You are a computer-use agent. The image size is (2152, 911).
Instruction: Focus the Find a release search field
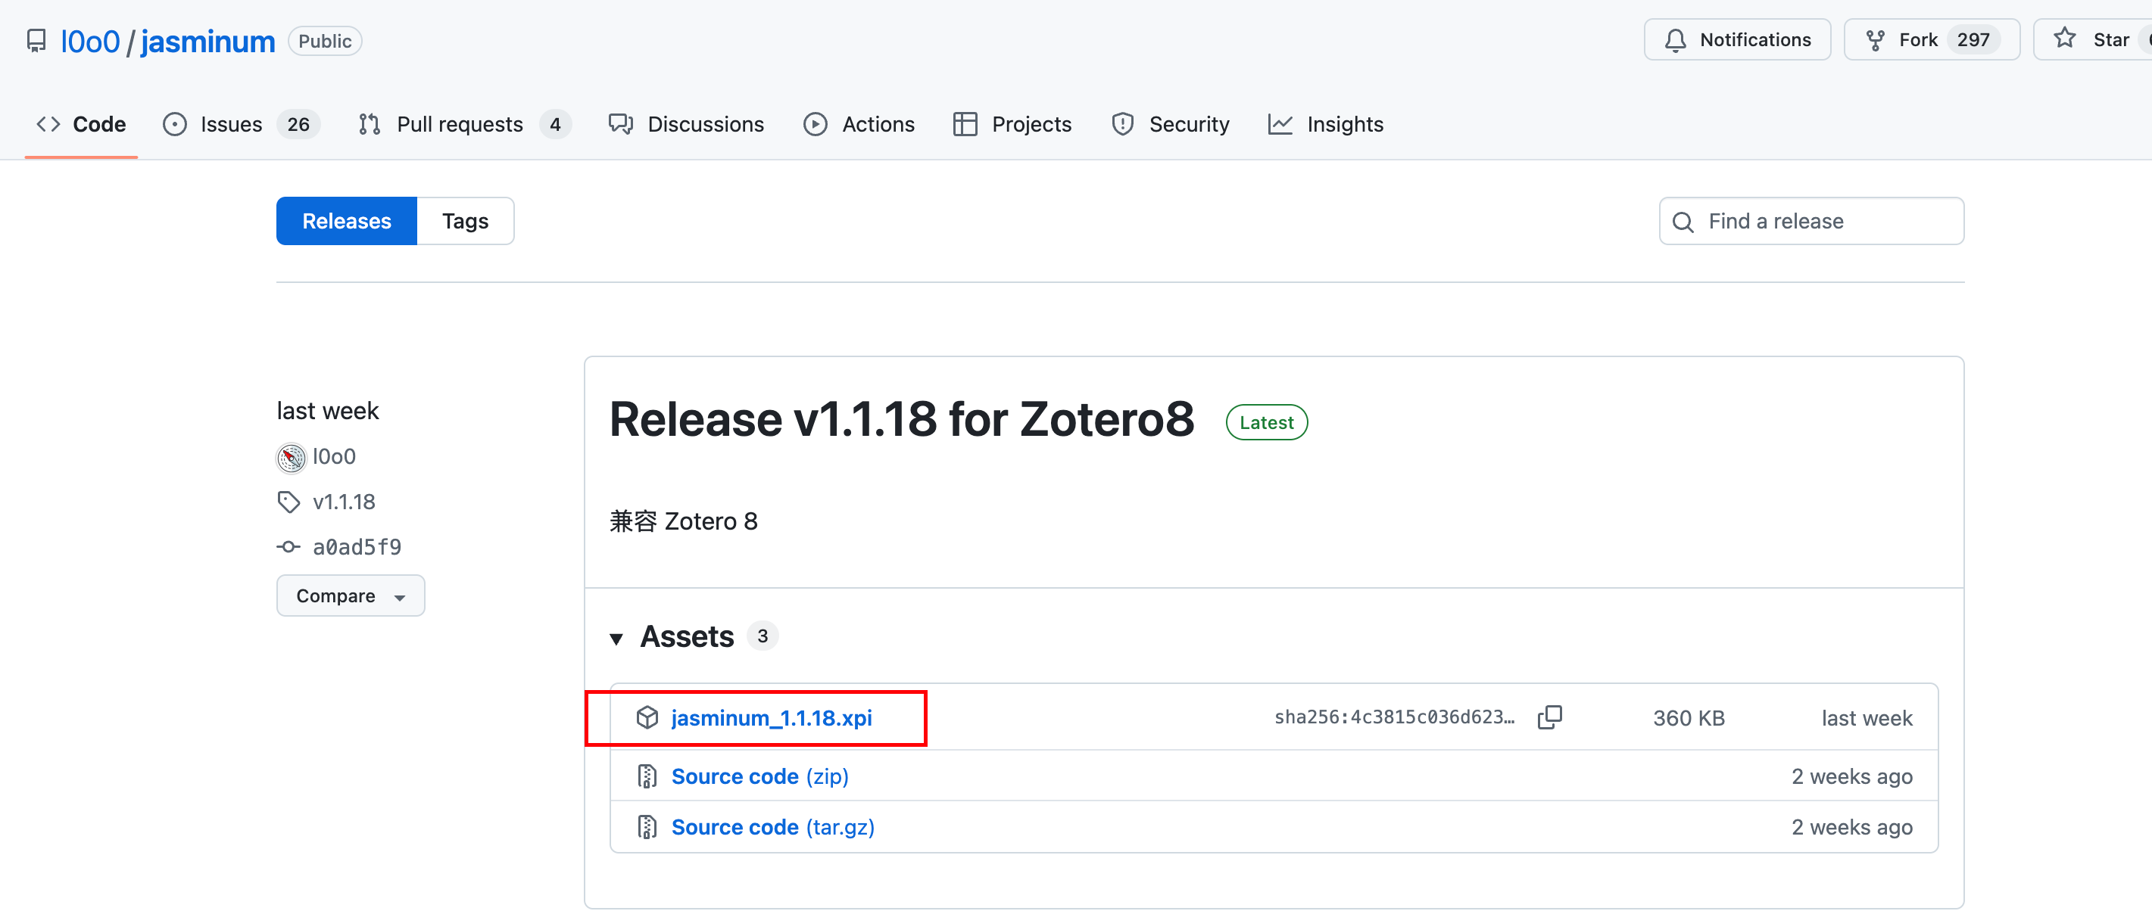tap(1811, 220)
